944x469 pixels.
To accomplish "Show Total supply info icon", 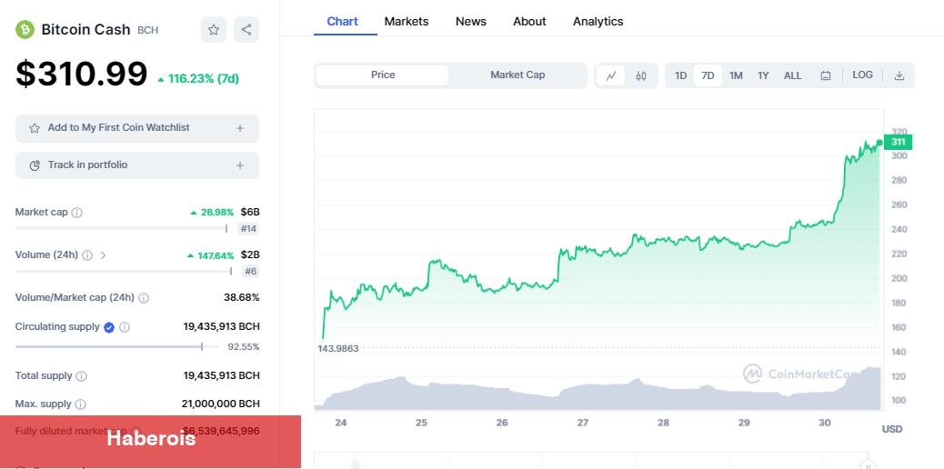I will [x=81, y=376].
